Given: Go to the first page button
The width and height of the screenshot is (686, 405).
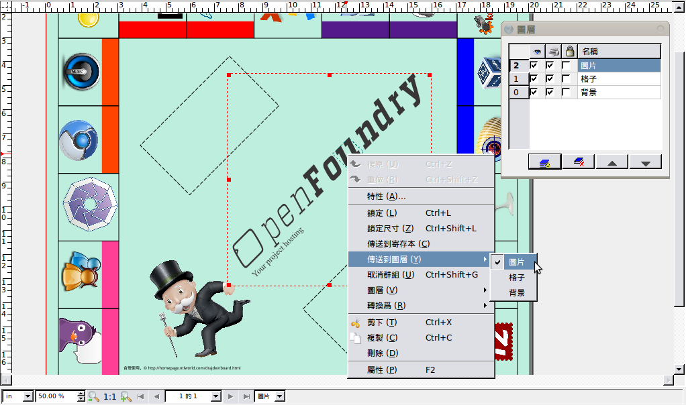Looking at the screenshot, I should point(140,396).
